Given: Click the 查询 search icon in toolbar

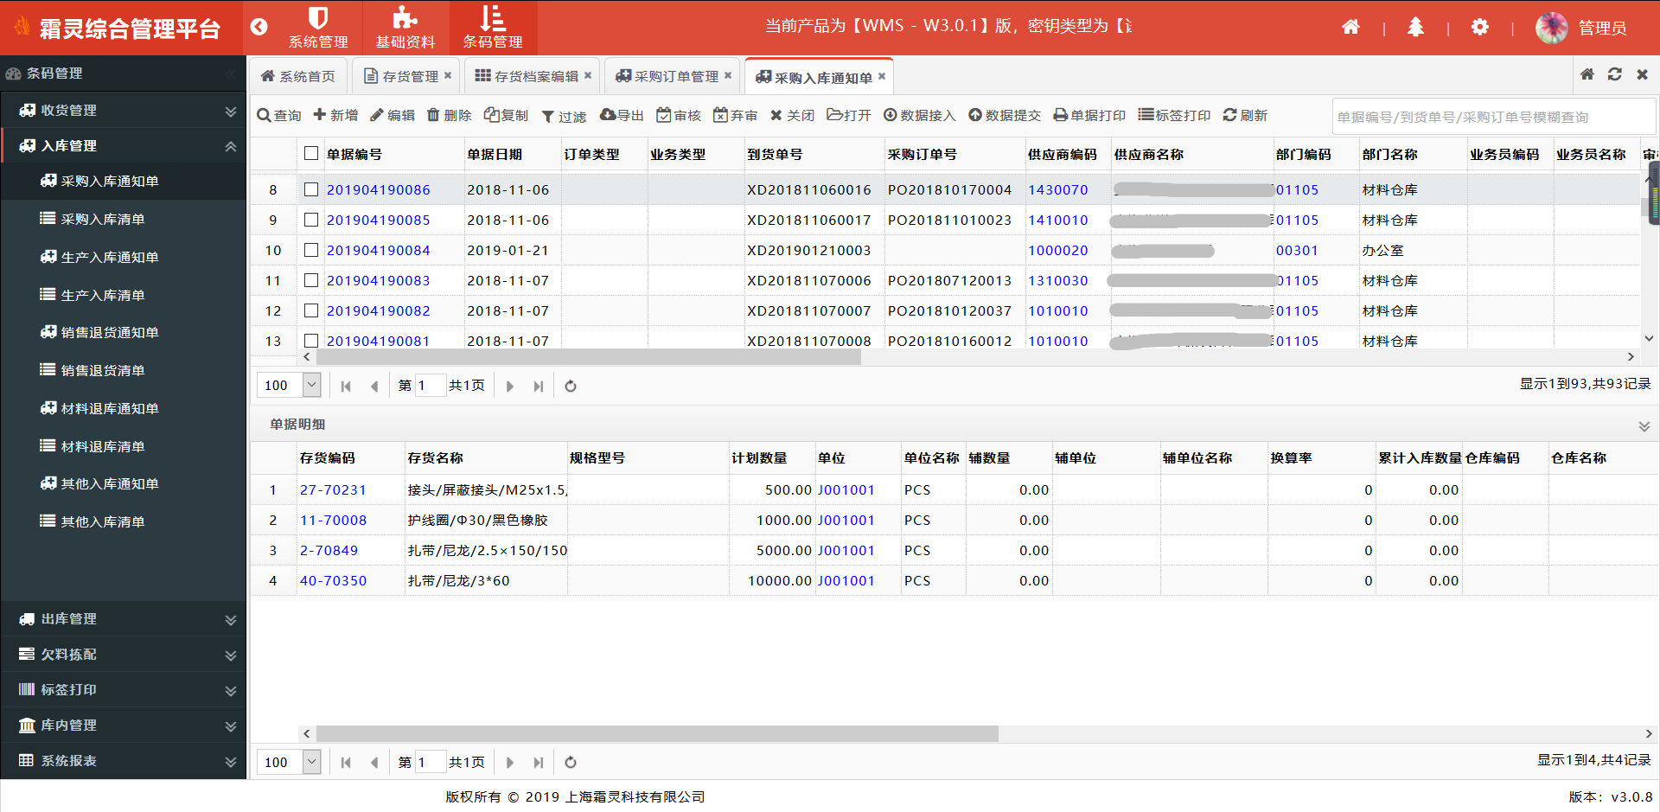Looking at the screenshot, I should coord(265,116).
